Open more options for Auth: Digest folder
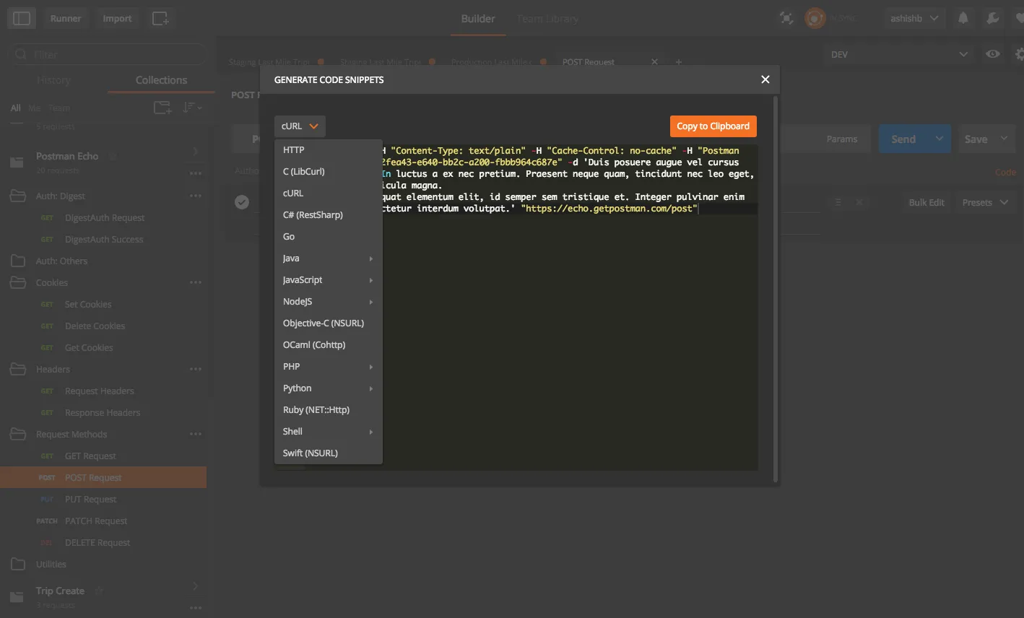Viewport: 1024px width, 618px height. (195, 196)
